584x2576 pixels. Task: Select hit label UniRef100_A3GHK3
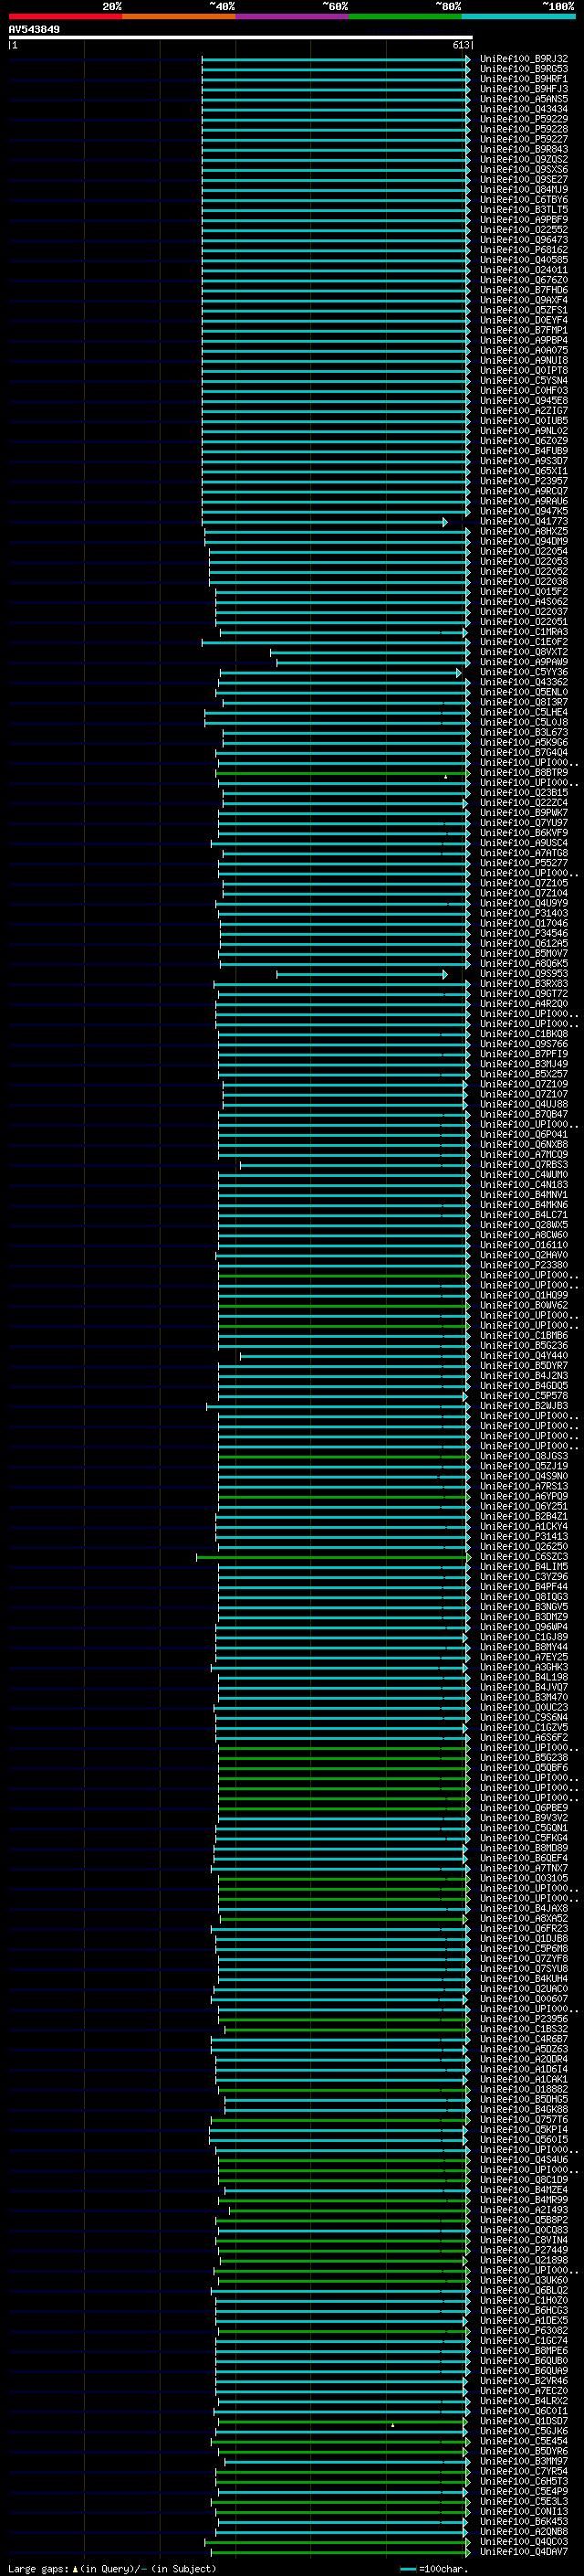523,1667
